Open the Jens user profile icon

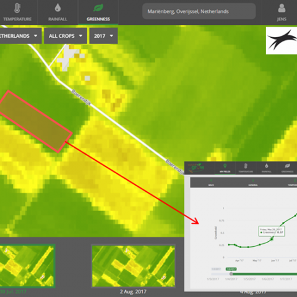[282, 8]
